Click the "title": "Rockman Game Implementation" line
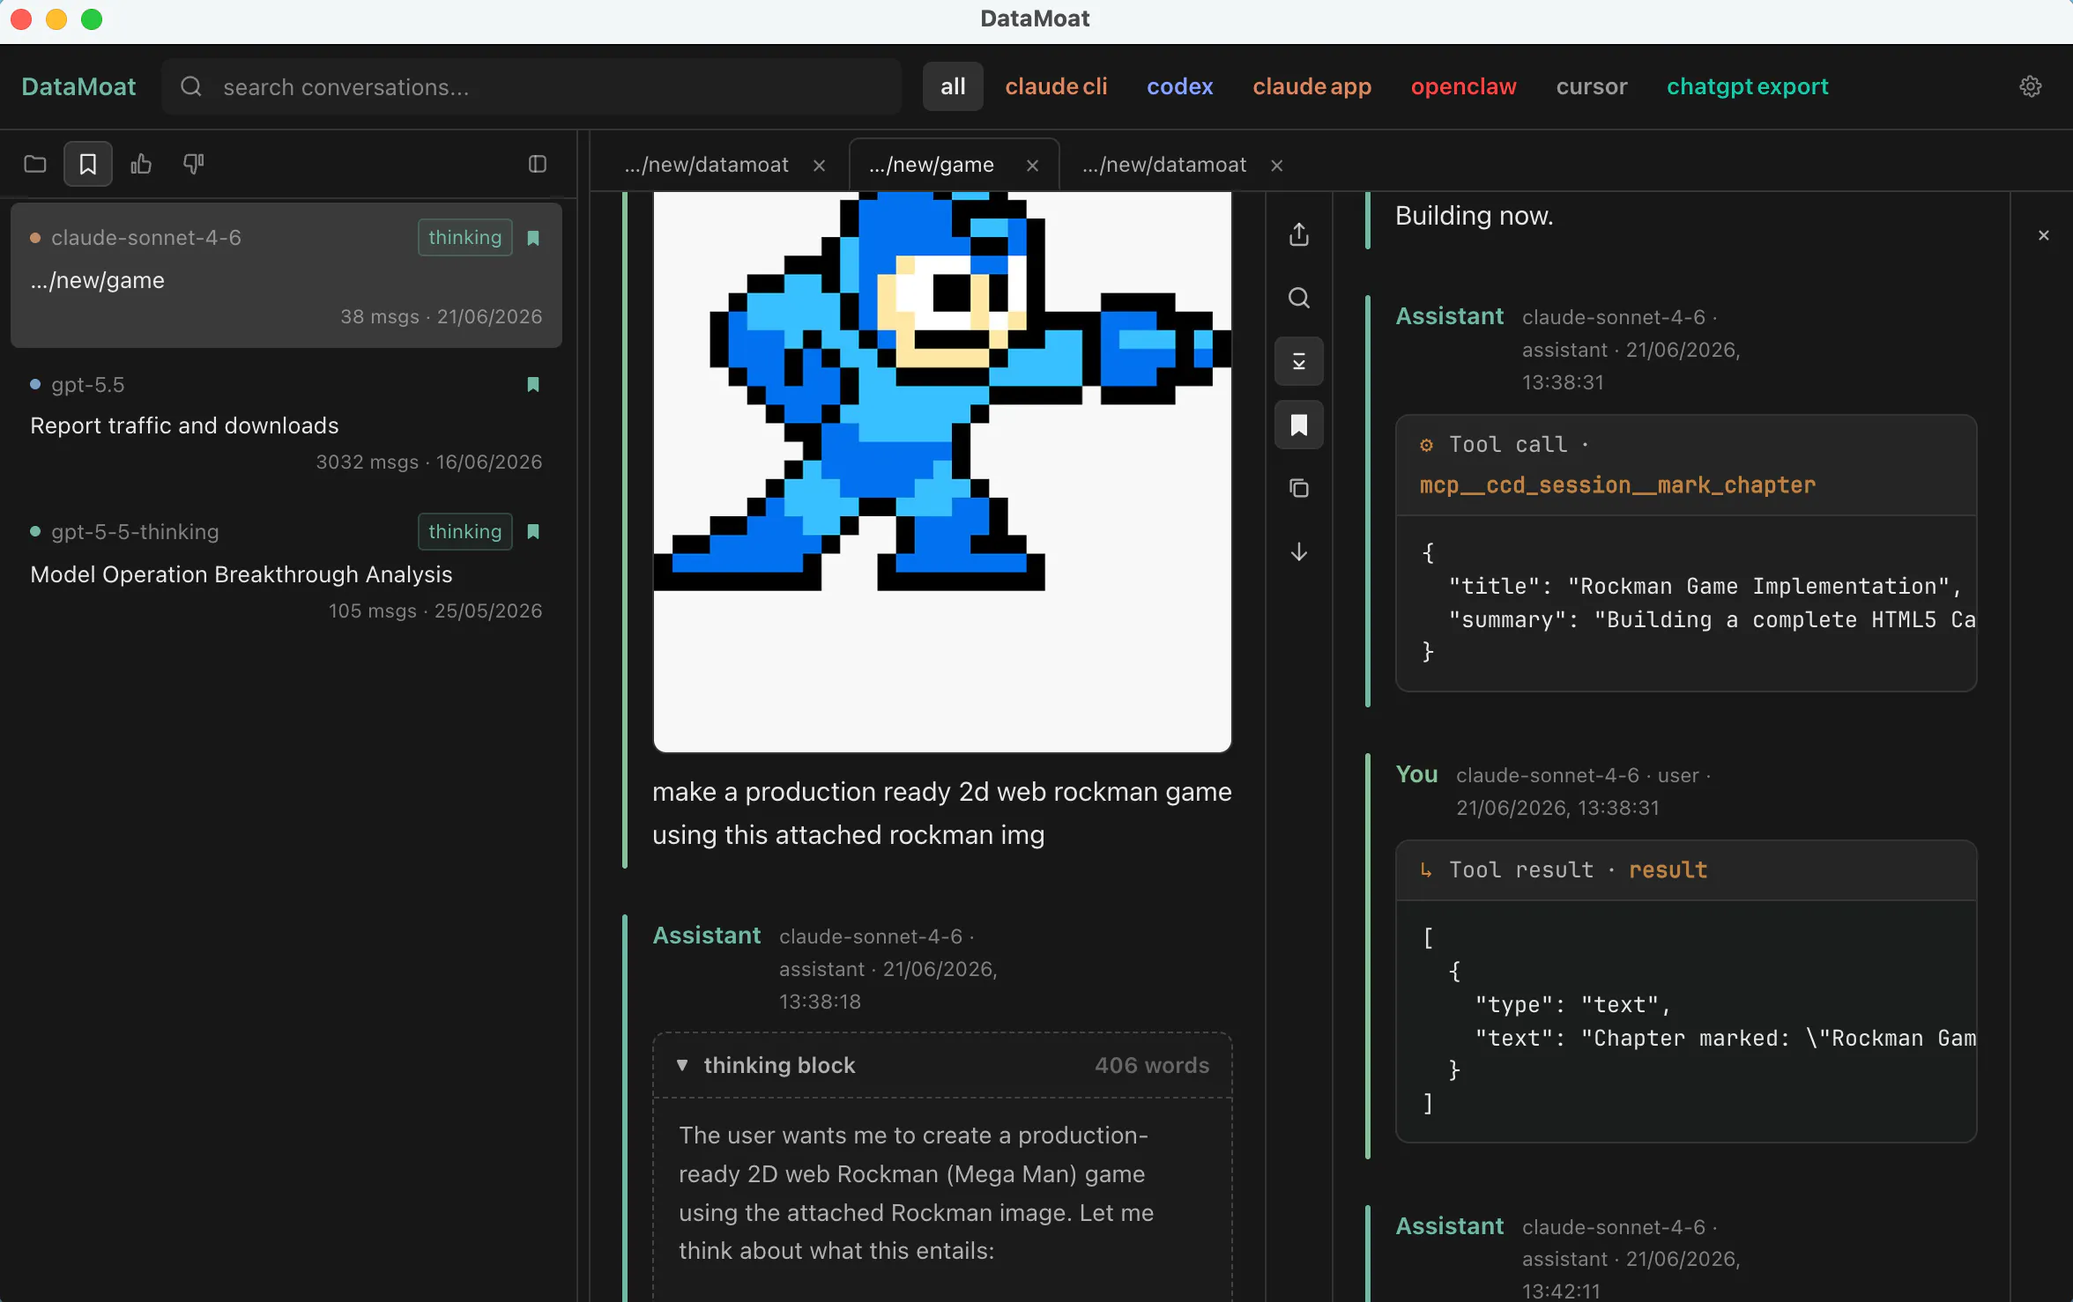 [1705, 586]
